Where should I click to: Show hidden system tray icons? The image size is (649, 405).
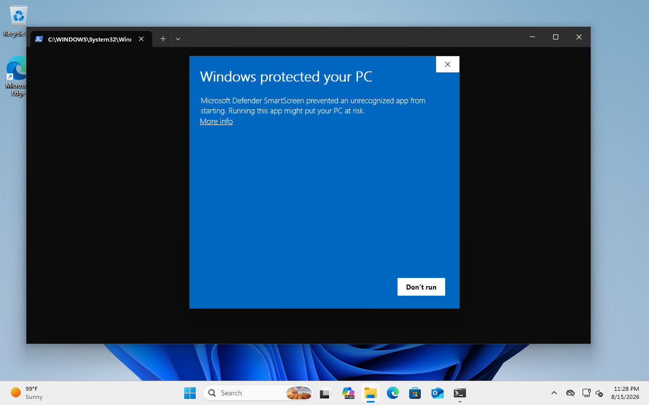tap(554, 393)
